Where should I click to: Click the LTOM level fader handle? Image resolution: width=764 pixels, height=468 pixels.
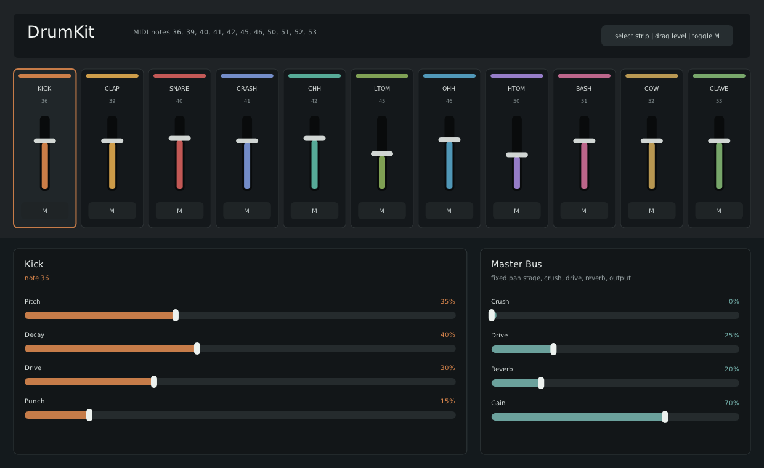pos(382,154)
